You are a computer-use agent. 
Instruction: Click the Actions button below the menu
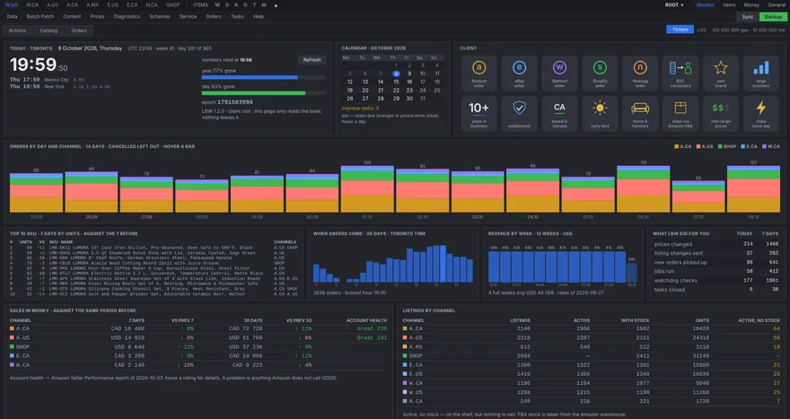(17, 31)
